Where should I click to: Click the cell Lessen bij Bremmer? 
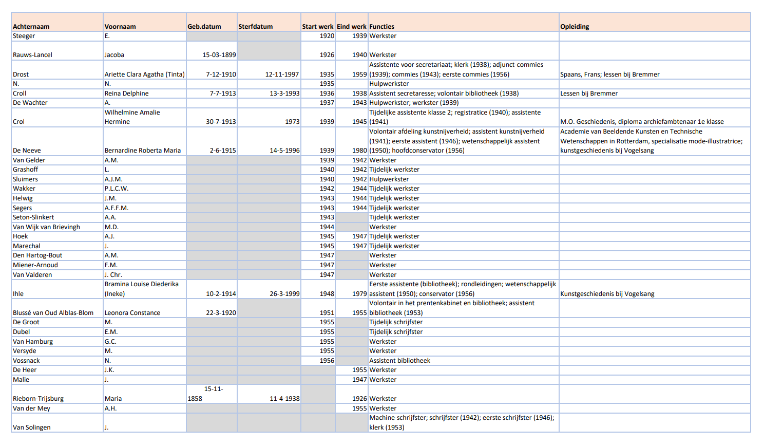click(x=589, y=94)
